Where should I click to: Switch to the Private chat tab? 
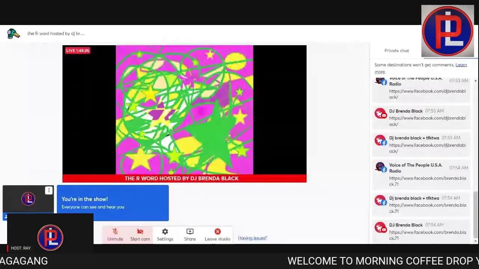tap(396, 50)
